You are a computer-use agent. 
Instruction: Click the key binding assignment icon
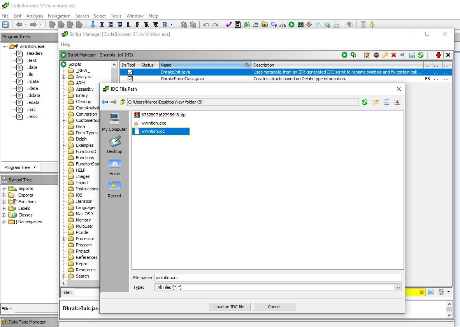[385, 55]
